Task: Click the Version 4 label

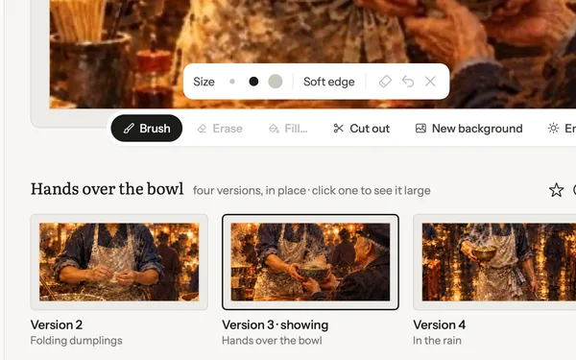Action: [x=440, y=324]
